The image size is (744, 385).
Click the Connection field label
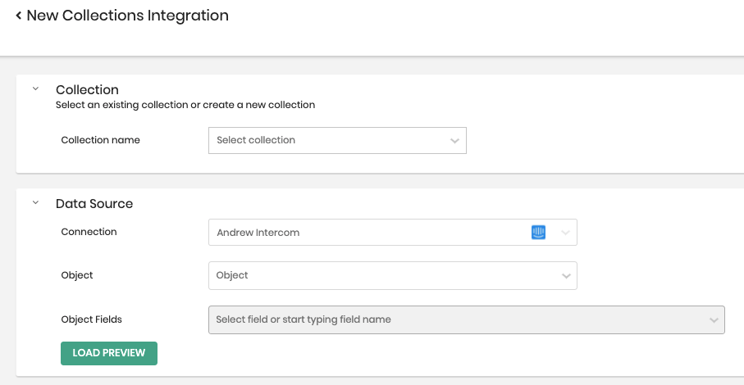89,232
